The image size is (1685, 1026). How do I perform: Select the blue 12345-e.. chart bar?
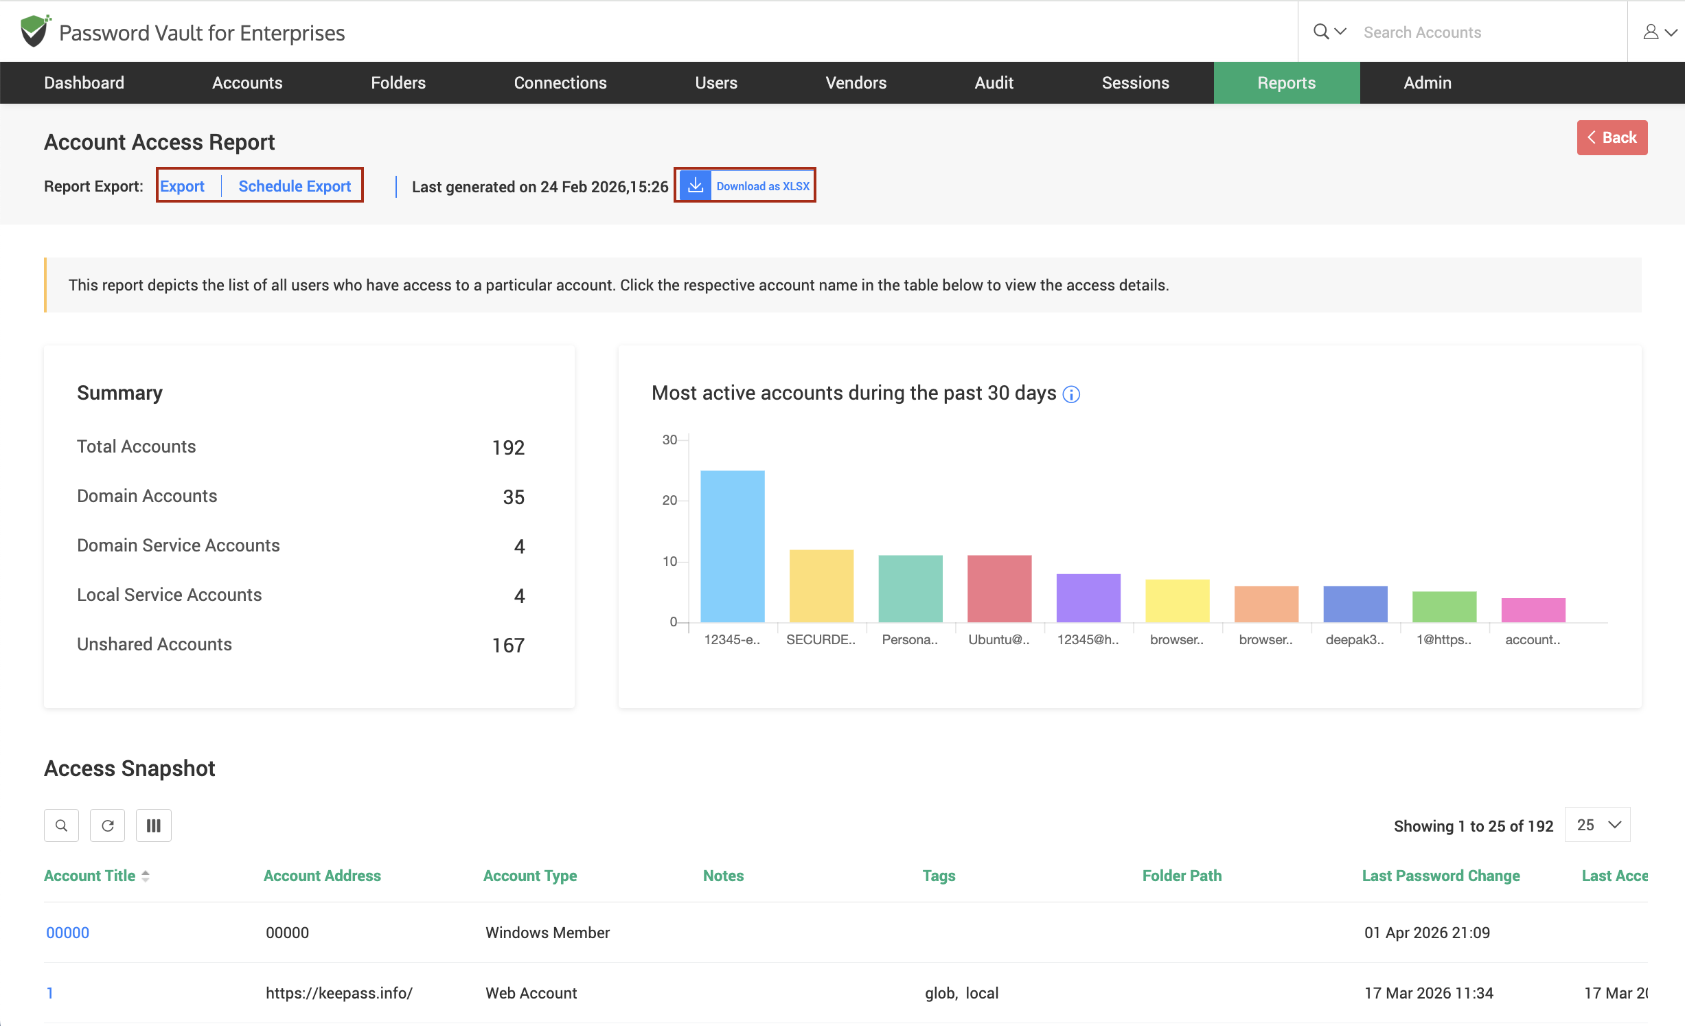click(732, 547)
